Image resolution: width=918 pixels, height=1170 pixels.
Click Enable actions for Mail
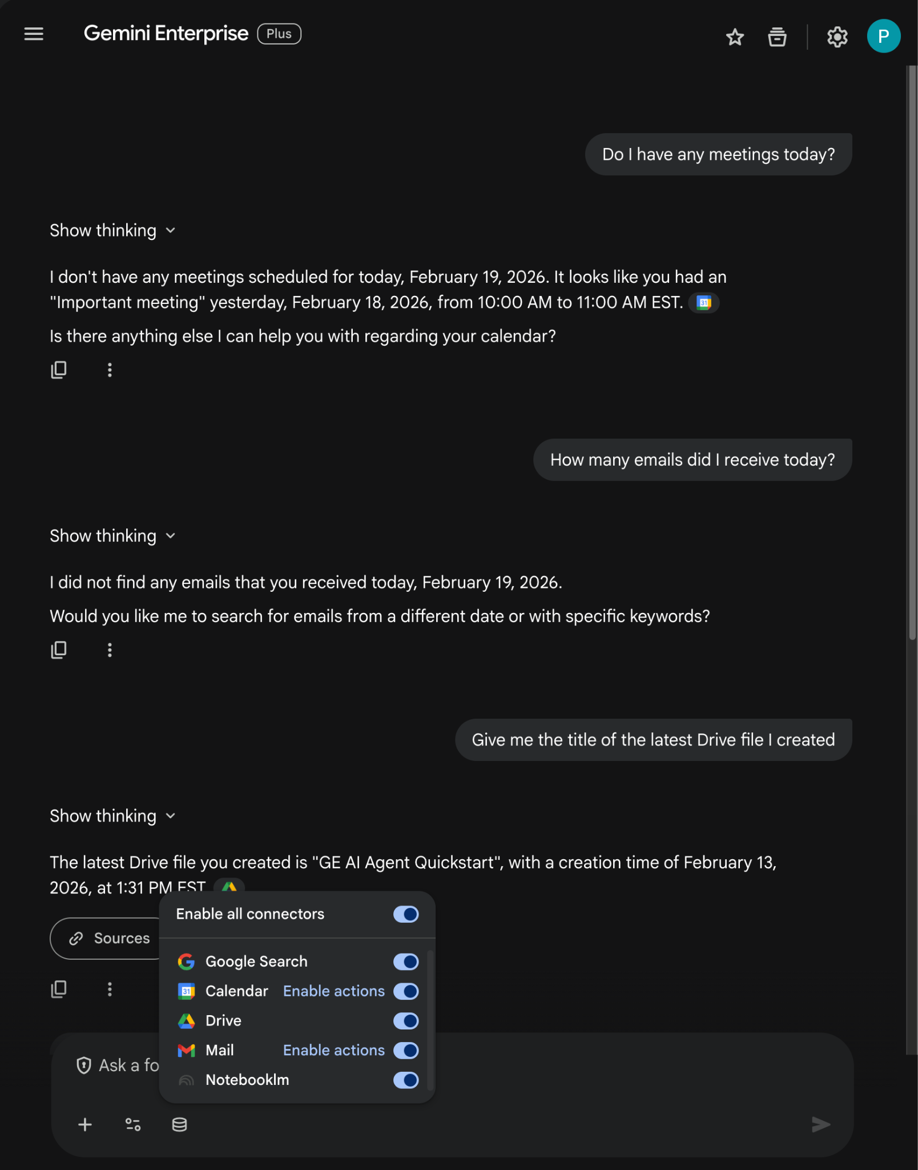pos(334,1050)
